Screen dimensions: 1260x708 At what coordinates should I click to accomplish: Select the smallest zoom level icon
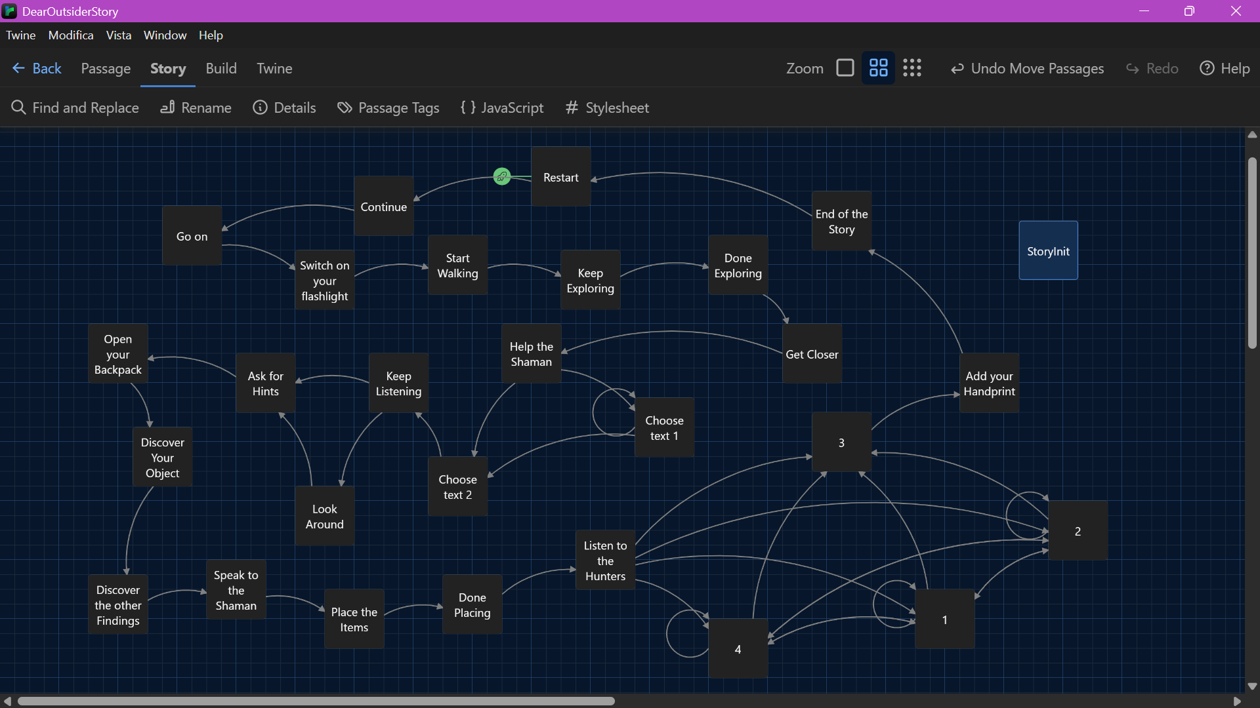(x=912, y=68)
